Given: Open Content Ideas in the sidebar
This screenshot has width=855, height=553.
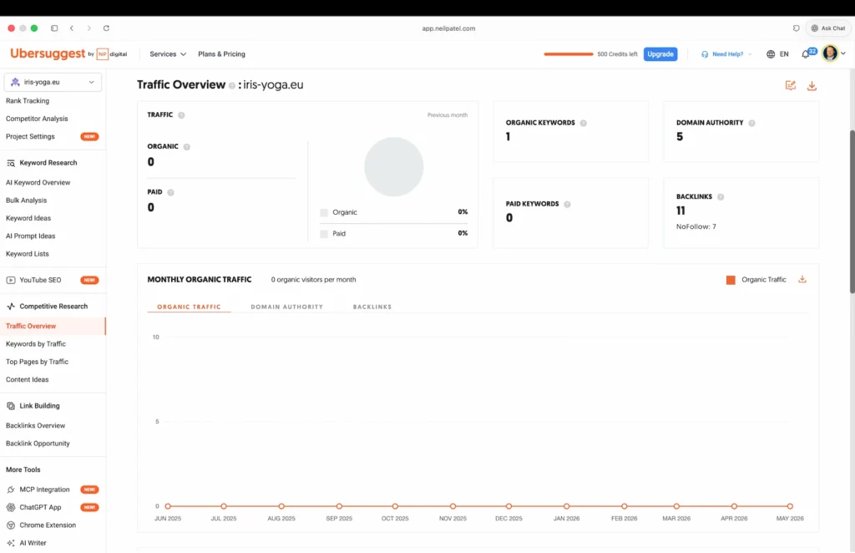Looking at the screenshot, I should click(x=28, y=379).
